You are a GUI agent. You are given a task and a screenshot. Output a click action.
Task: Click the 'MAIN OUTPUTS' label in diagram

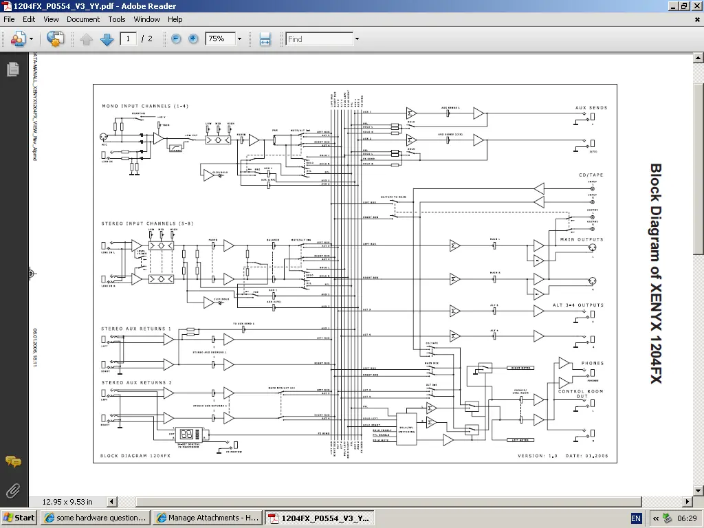(582, 240)
